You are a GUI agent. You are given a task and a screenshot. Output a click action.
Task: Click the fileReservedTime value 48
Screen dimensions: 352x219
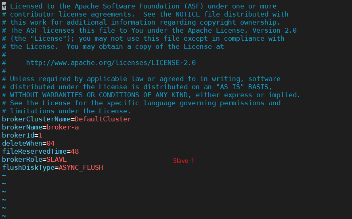point(75,152)
